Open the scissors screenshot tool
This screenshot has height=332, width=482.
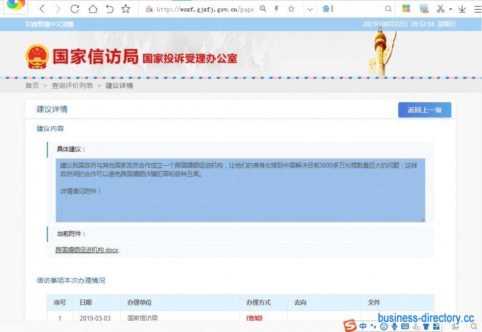pyautogui.click(x=440, y=9)
